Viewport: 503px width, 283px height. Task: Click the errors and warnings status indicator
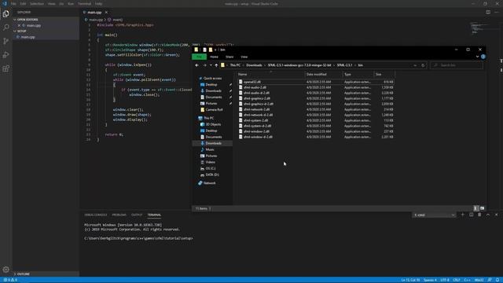coord(10,280)
